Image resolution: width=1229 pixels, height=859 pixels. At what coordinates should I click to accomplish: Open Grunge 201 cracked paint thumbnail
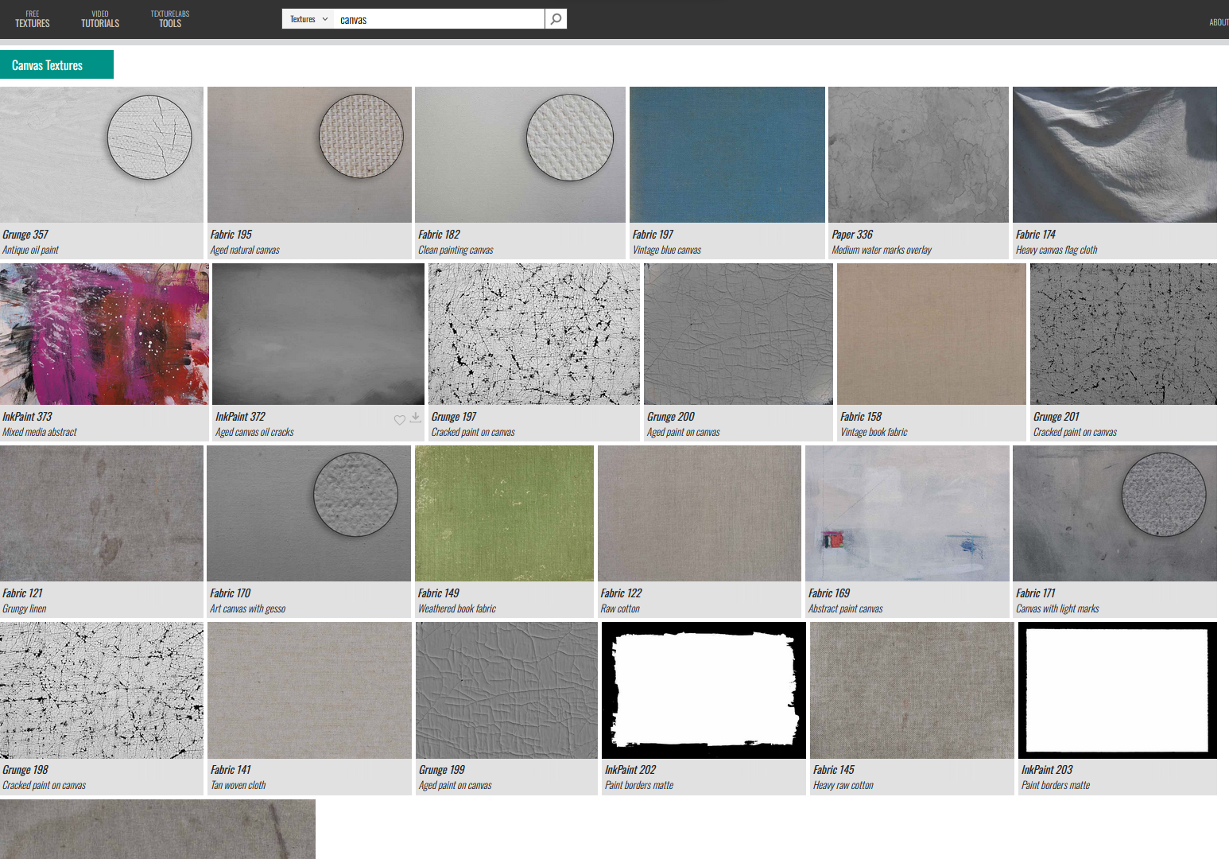pyautogui.click(x=1123, y=334)
